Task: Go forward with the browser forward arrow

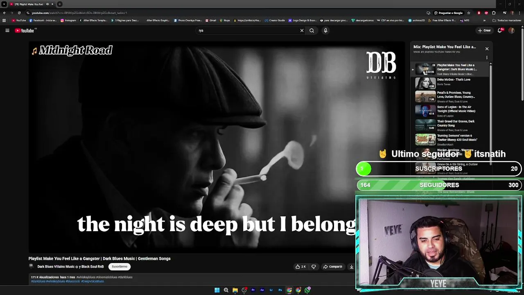Action: [x=11, y=13]
